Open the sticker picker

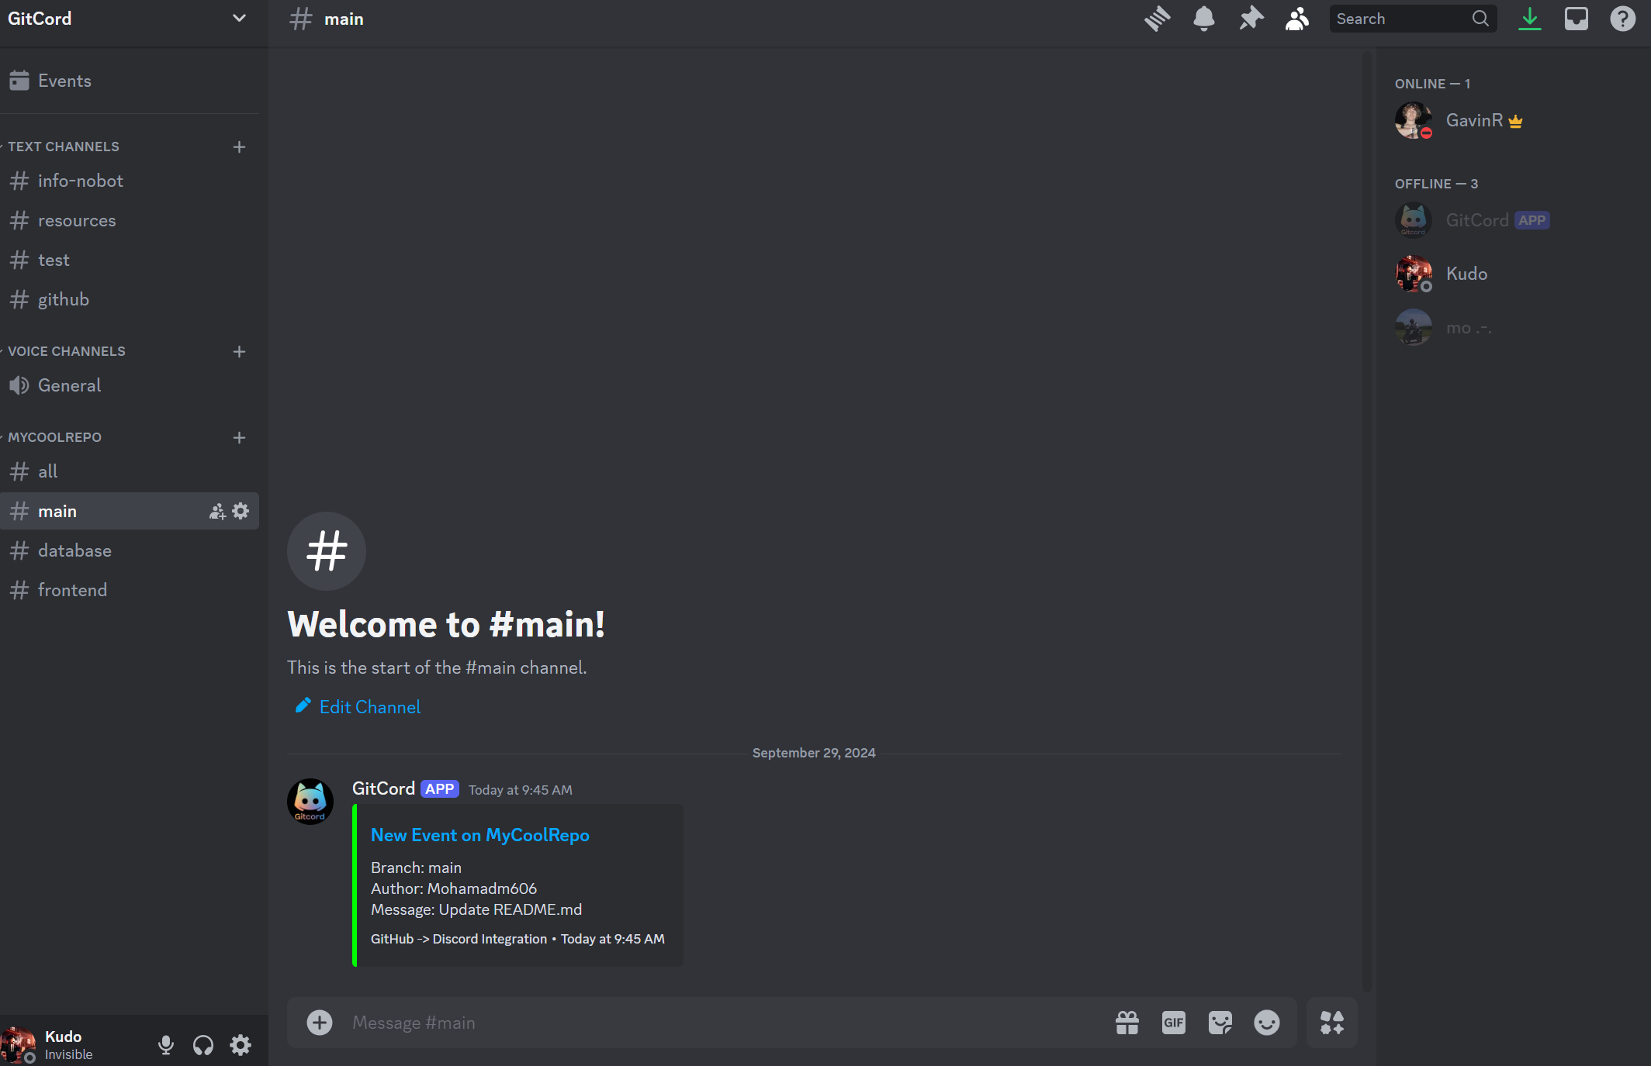tap(1220, 1023)
